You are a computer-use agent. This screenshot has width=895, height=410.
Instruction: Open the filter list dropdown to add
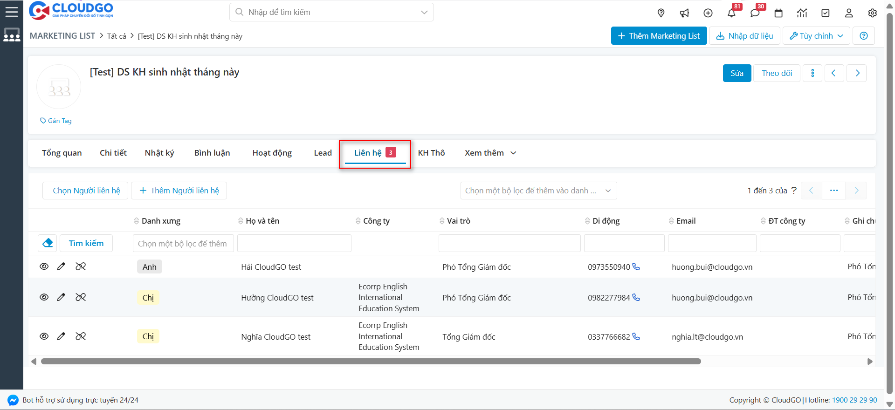tap(538, 191)
